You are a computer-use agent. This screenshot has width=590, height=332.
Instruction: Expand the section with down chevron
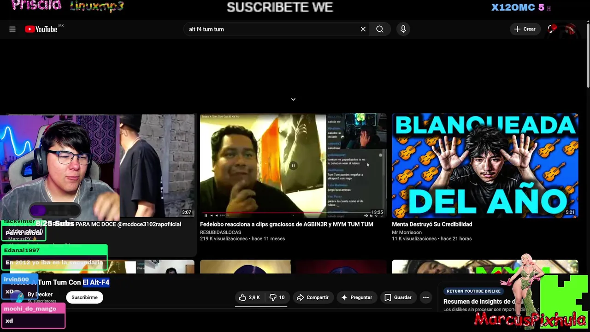pyautogui.click(x=293, y=99)
